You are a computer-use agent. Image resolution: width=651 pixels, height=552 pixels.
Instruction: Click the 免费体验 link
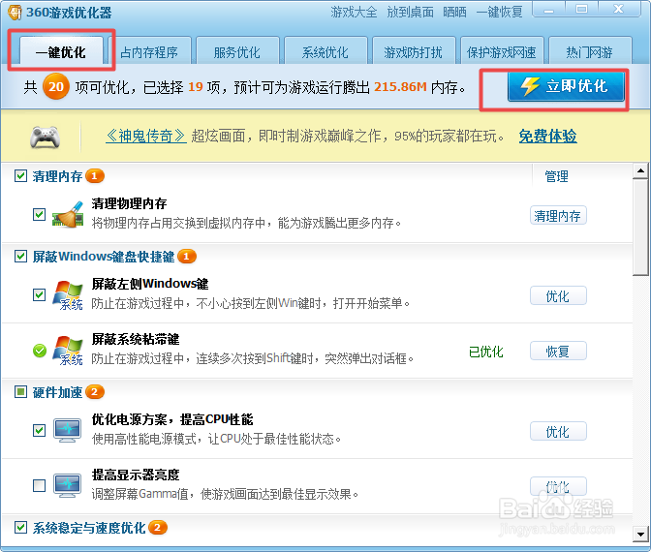[547, 137]
